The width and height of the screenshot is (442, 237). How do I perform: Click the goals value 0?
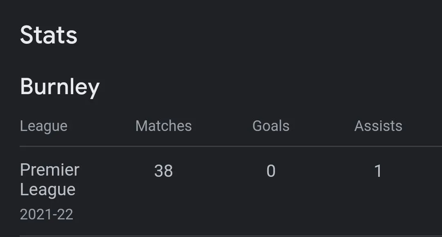(271, 171)
